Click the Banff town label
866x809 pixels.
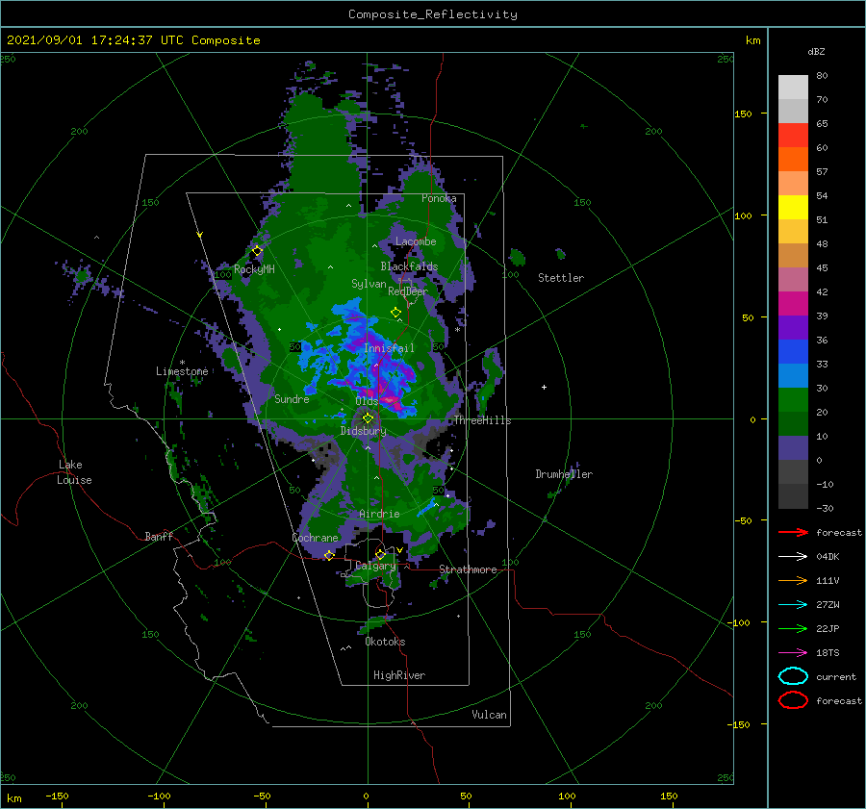coord(159,536)
